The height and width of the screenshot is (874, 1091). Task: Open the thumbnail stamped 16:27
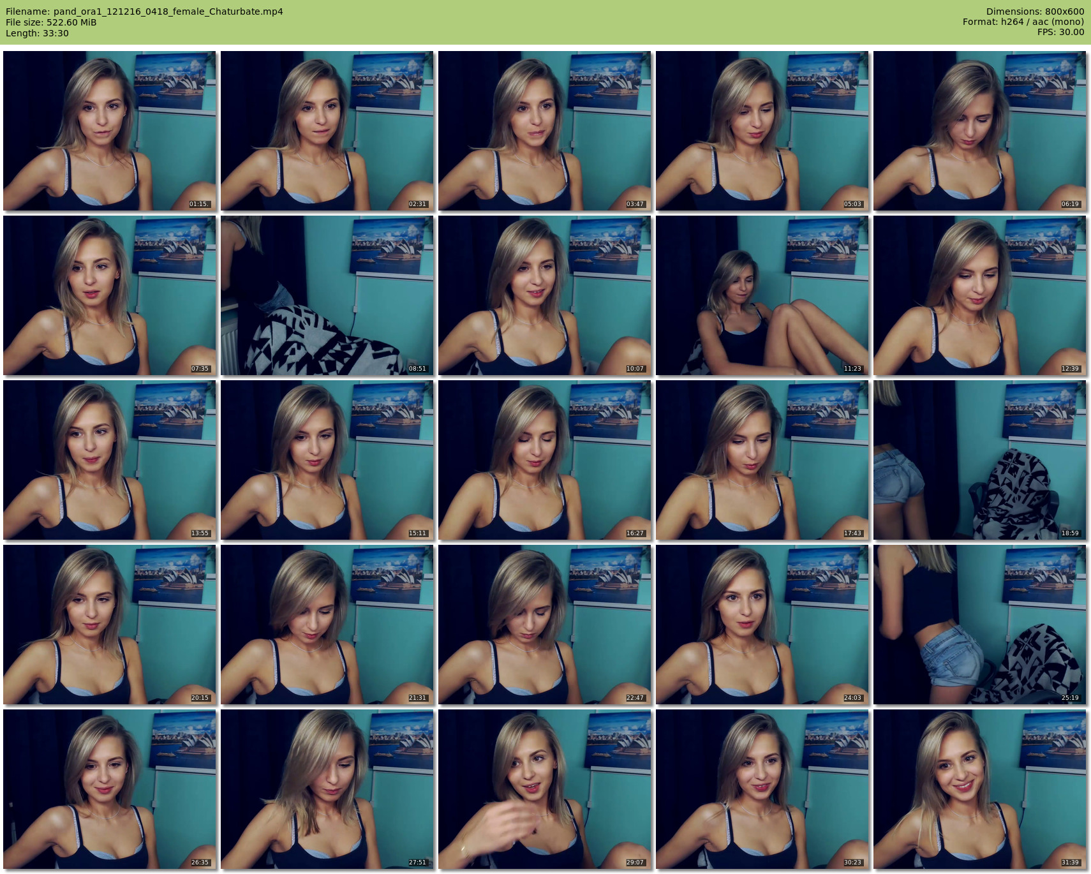545,460
